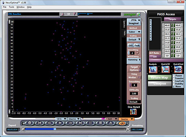Open the ZenX dropdown
This screenshot has height=137, width=186.
click(x=112, y=119)
